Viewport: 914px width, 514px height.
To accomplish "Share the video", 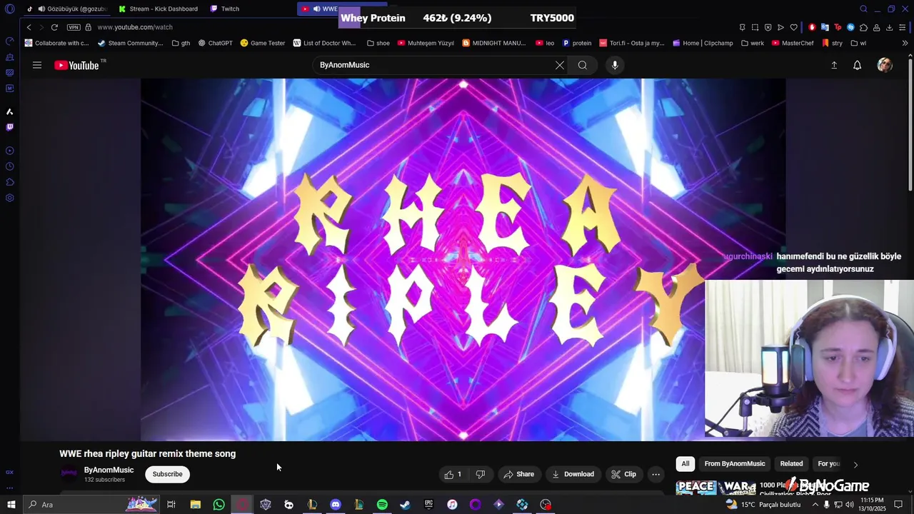I will tap(518, 474).
